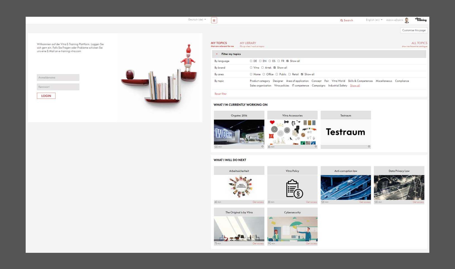Filter by Designer topic
The image size is (455, 269).
278,81
